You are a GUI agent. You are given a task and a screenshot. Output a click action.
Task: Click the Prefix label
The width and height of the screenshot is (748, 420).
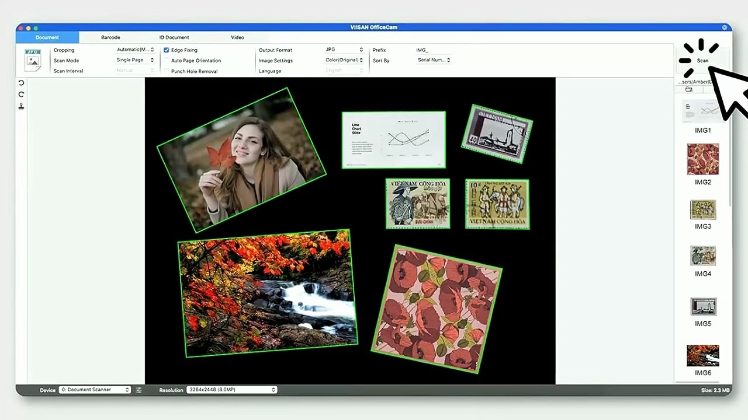pyautogui.click(x=379, y=50)
